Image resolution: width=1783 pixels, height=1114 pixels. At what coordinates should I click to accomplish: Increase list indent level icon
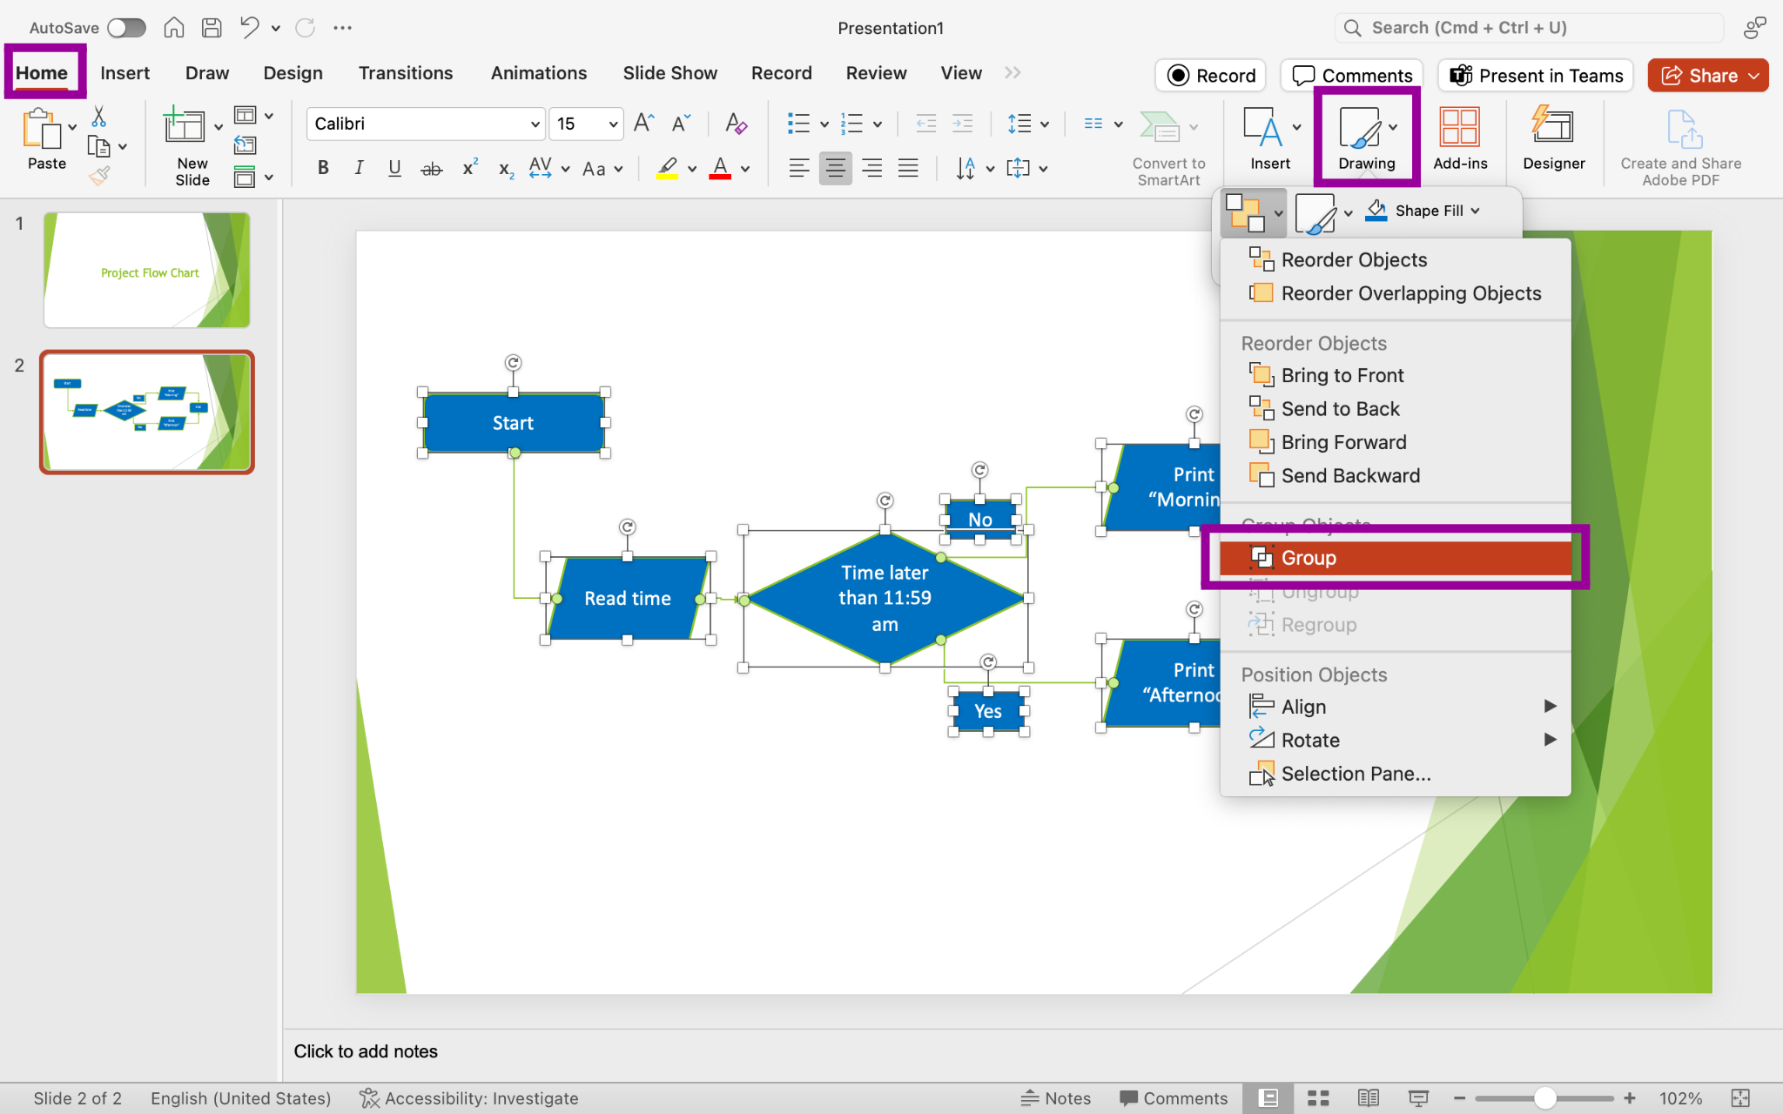click(963, 124)
